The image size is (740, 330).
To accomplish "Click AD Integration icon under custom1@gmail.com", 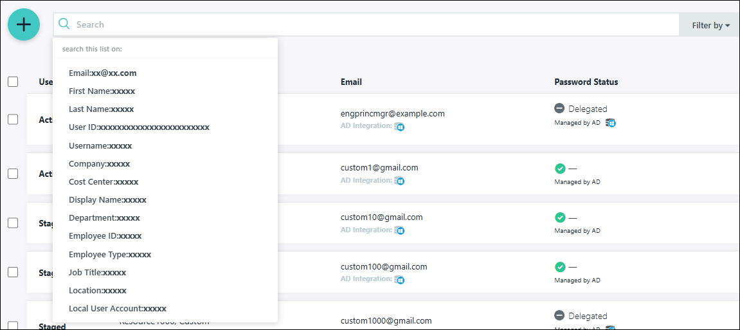I will (x=399, y=181).
